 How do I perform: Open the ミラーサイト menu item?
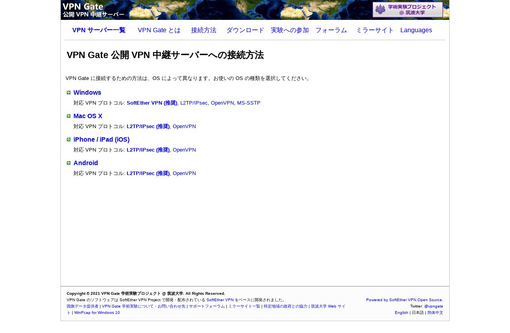click(375, 30)
